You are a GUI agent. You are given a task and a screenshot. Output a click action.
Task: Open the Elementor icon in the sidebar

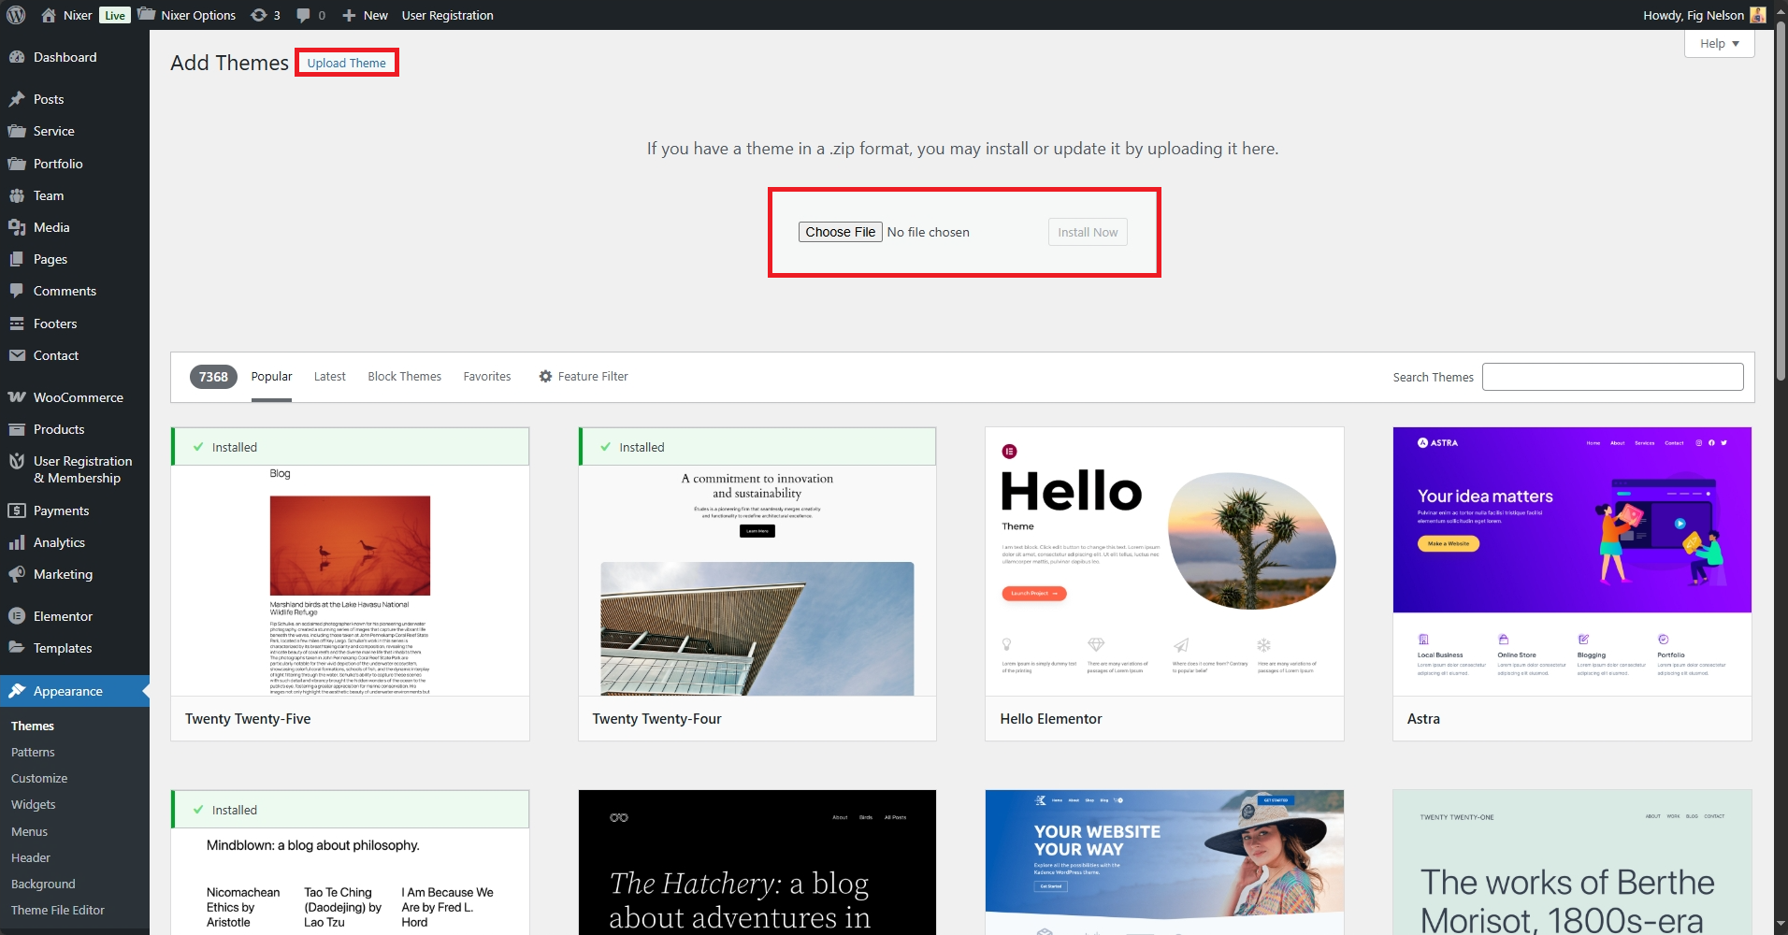17,616
